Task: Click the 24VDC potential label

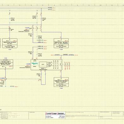Action: pos(65,55)
